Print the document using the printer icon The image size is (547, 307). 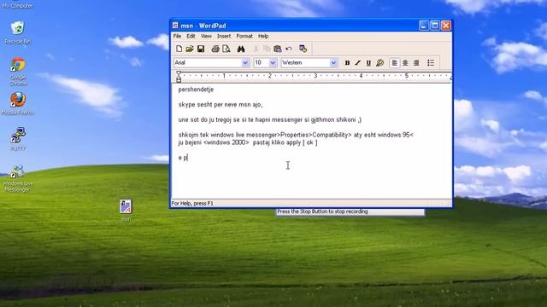coord(215,49)
